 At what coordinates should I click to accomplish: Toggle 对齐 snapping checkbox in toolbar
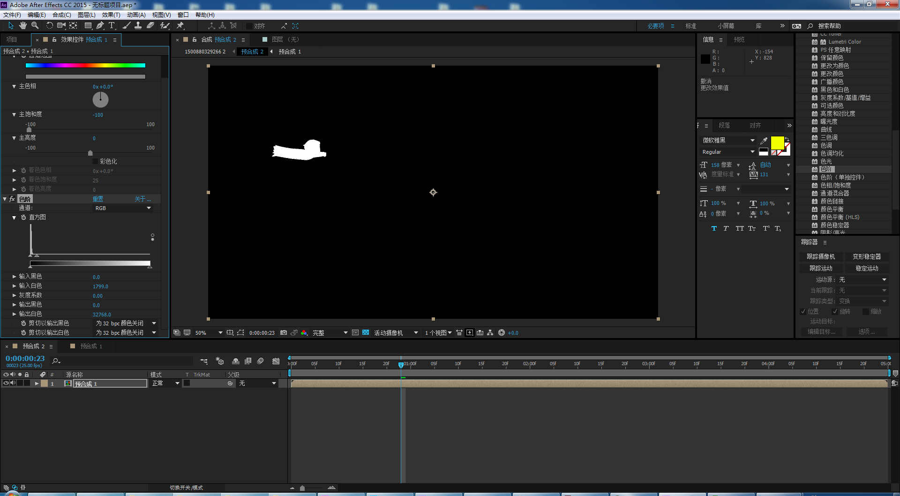coord(249,26)
